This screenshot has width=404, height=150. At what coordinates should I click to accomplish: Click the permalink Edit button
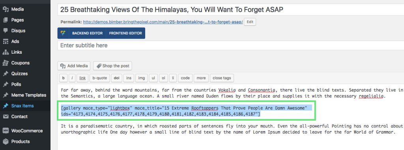coord(250,22)
